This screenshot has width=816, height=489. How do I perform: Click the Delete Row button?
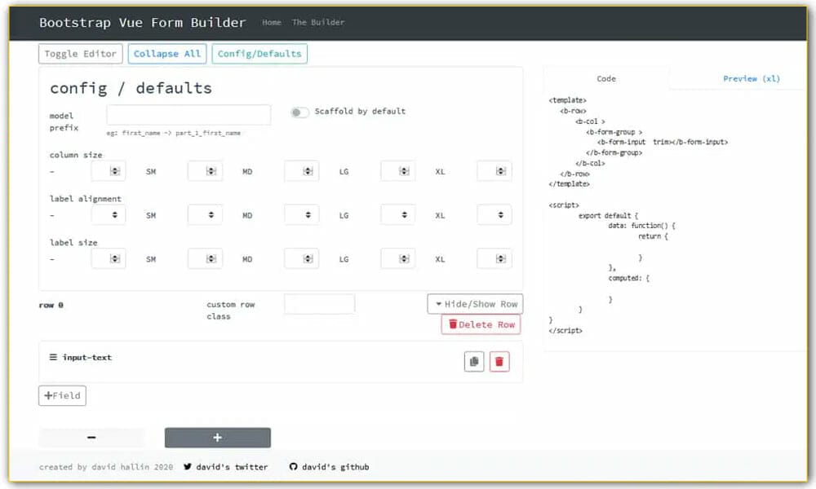point(481,325)
